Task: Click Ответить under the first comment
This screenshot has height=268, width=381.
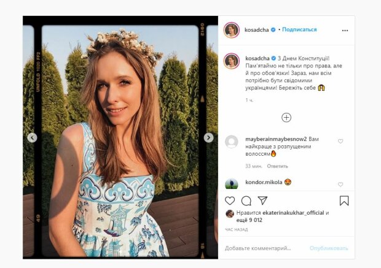Action: [x=277, y=166]
